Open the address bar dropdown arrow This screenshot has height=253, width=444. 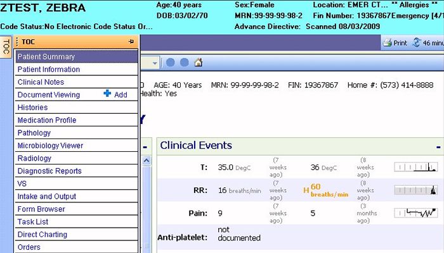point(154,63)
